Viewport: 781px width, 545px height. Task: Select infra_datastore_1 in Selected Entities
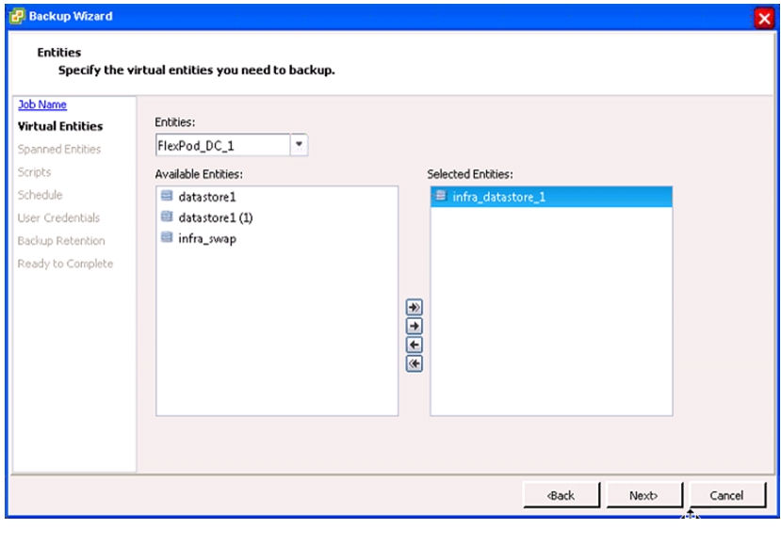pos(551,197)
